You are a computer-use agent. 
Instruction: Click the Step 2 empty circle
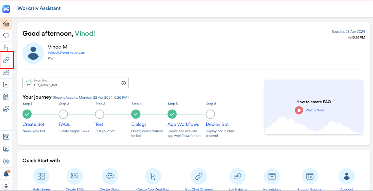(63, 114)
